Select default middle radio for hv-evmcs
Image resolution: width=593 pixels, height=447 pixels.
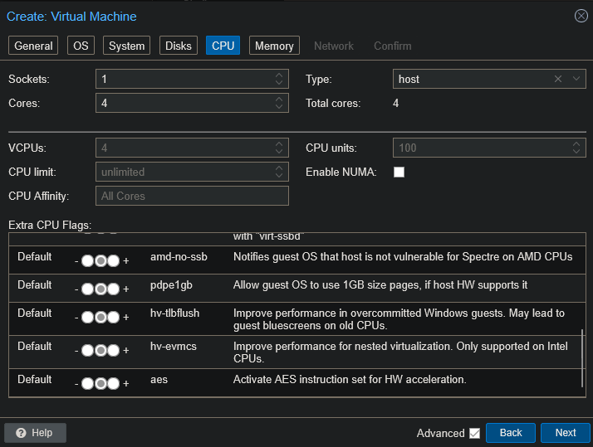[100, 351]
